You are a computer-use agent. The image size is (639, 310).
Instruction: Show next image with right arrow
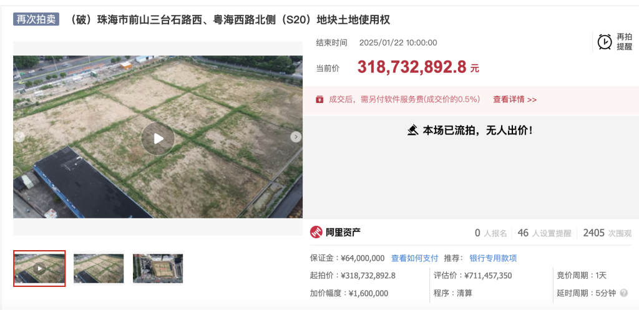tap(296, 137)
